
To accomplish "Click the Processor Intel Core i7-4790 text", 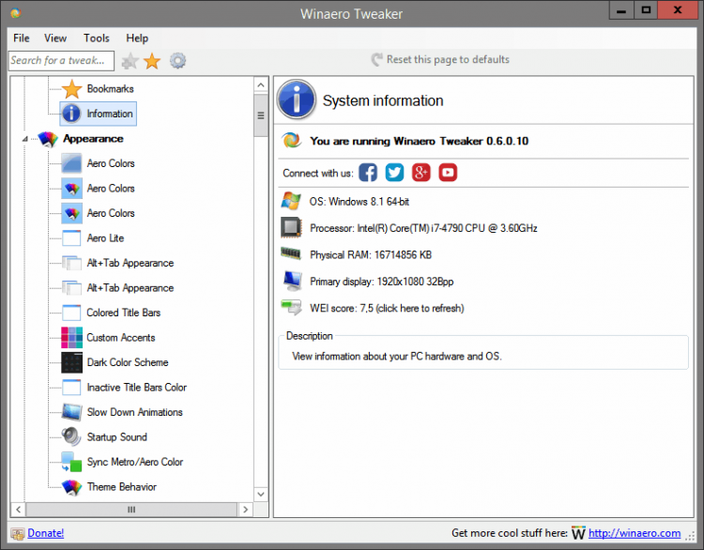I will (x=423, y=228).
